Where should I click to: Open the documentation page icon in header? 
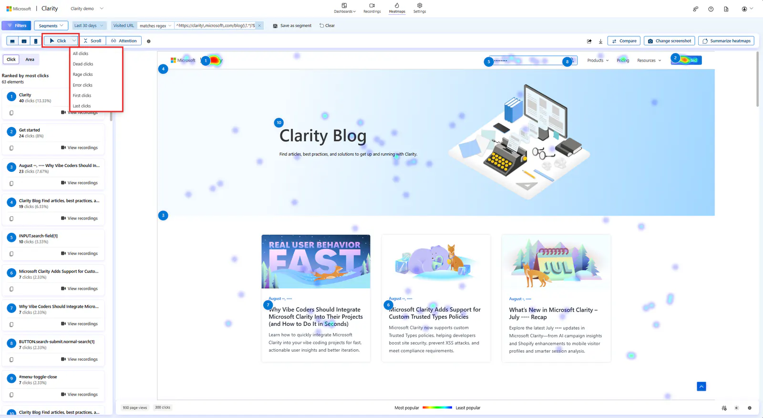click(726, 9)
